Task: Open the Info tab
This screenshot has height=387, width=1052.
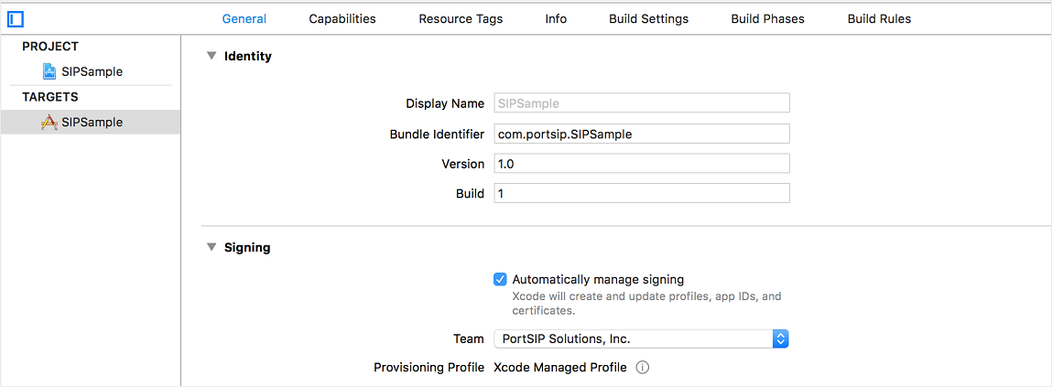Action: coord(556,18)
